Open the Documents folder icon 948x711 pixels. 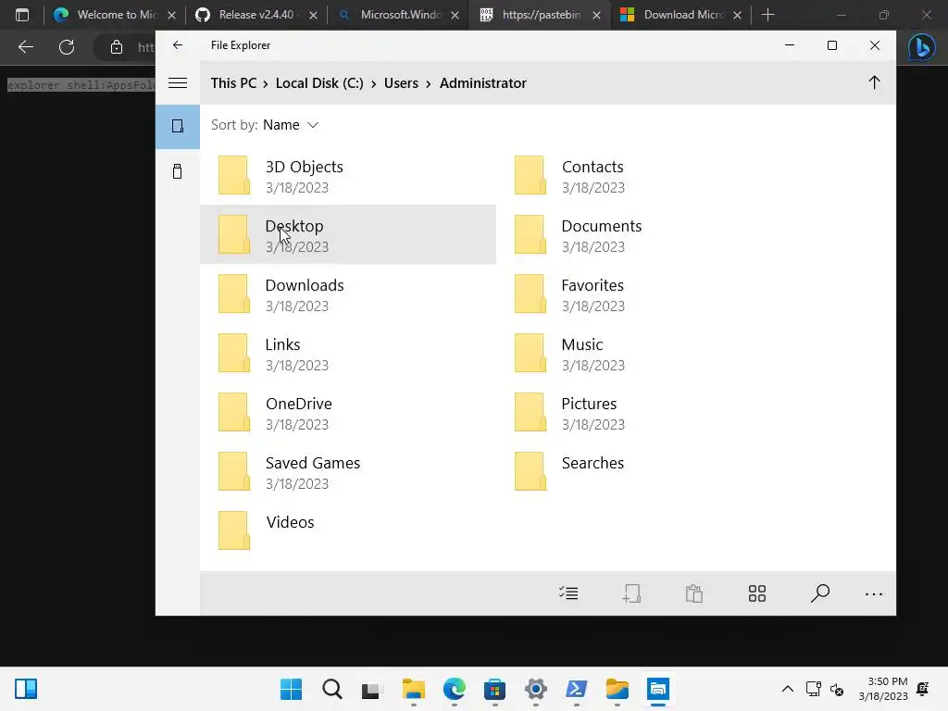click(x=530, y=234)
